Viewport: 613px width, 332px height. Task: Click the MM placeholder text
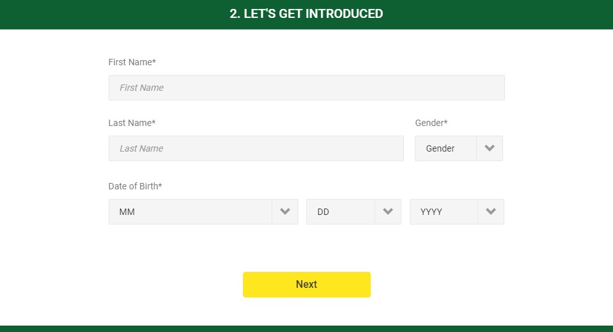(127, 212)
